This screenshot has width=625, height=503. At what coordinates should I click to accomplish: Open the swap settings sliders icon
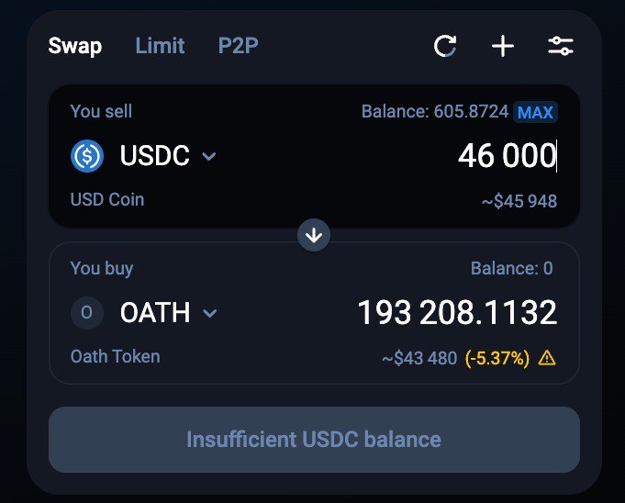pyautogui.click(x=561, y=46)
